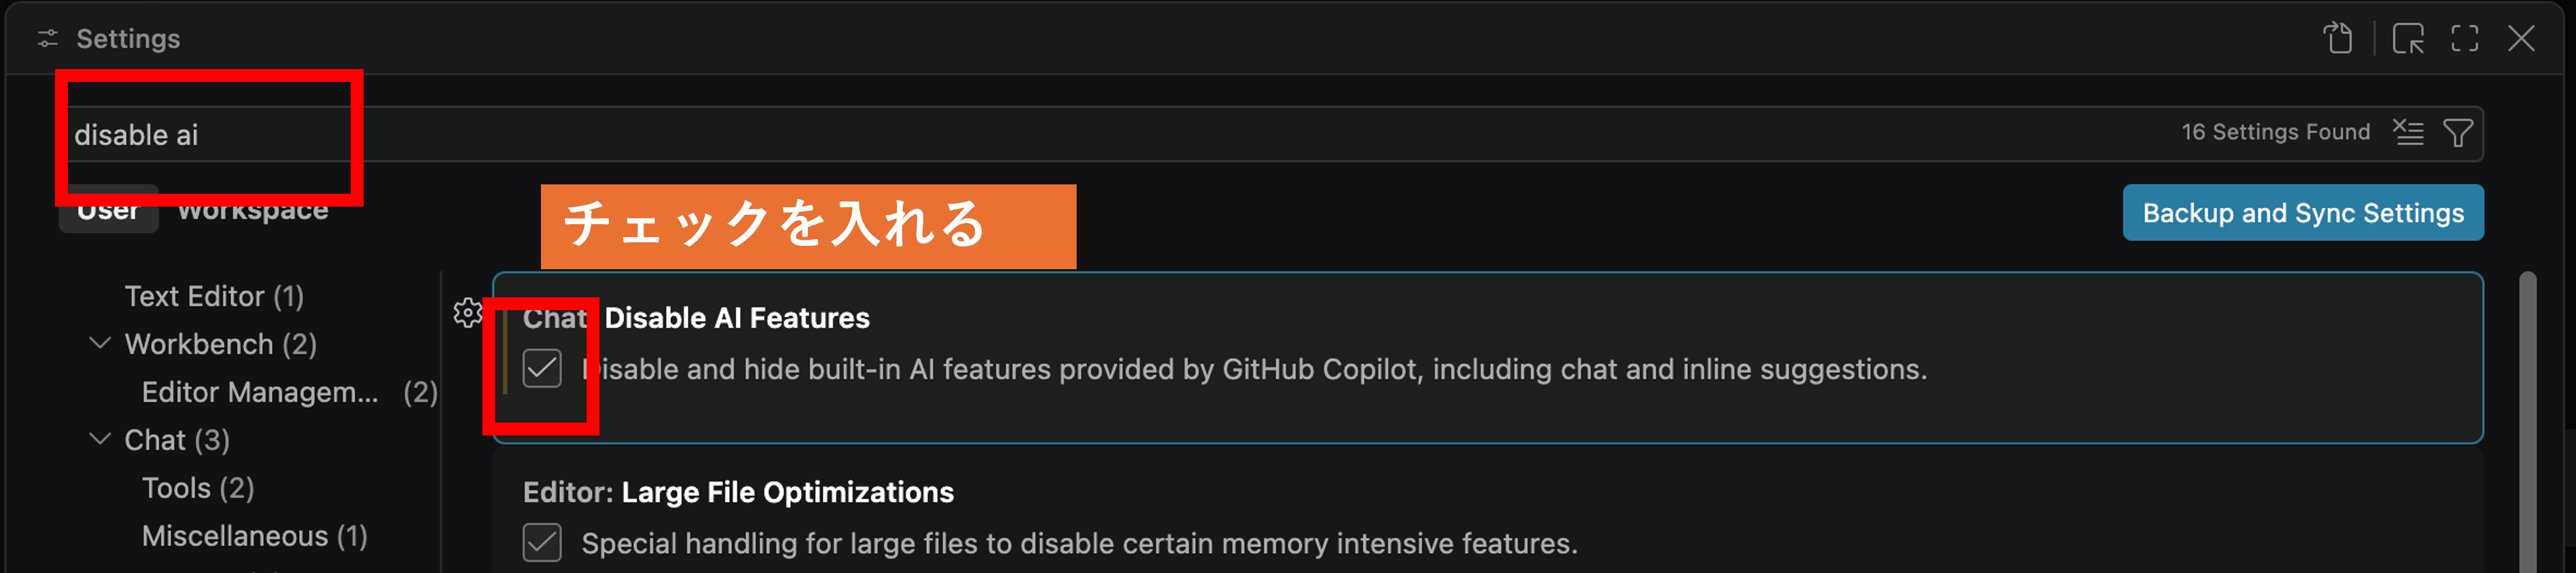Viewport: 2576px width, 573px height.
Task: Toggle Large File Optimizations checkbox
Action: coord(542,542)
